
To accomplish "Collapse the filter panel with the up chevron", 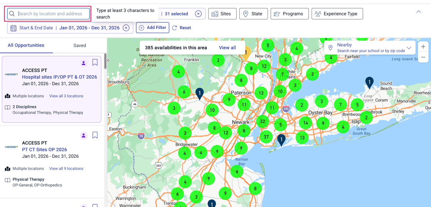I will [x=418, y=11].
